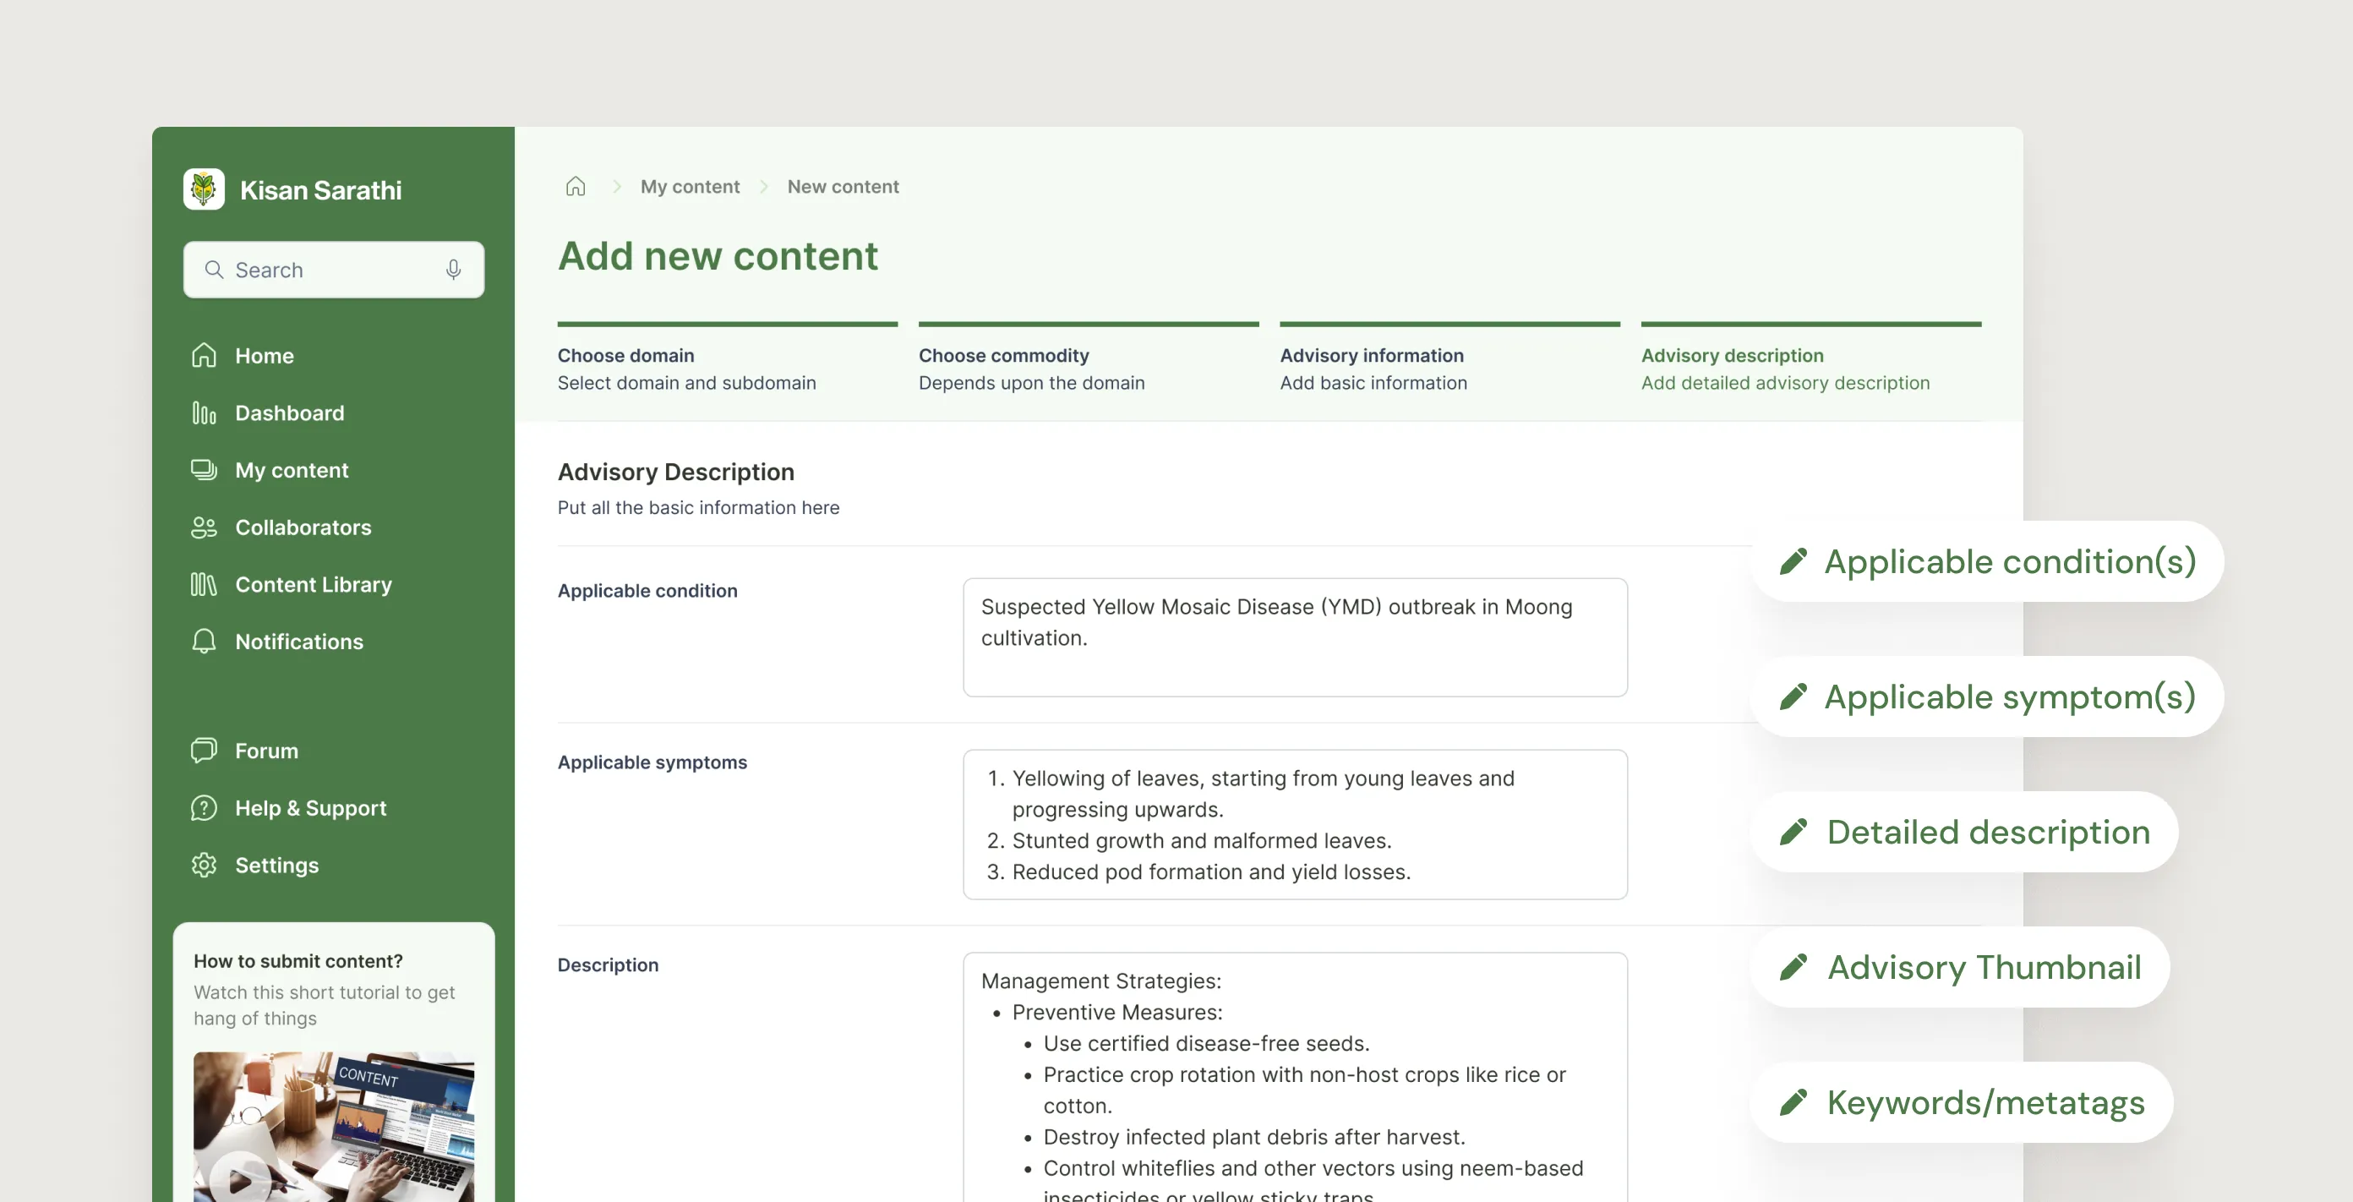Click the Kisan Sarathi logo icon
Image resolution: width=2353 pixels, height=1202 pixels.
pyautogui.click(x=203, y=189)
